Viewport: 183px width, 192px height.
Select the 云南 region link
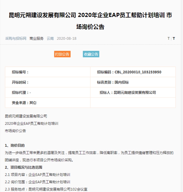[x=50, y=38]
